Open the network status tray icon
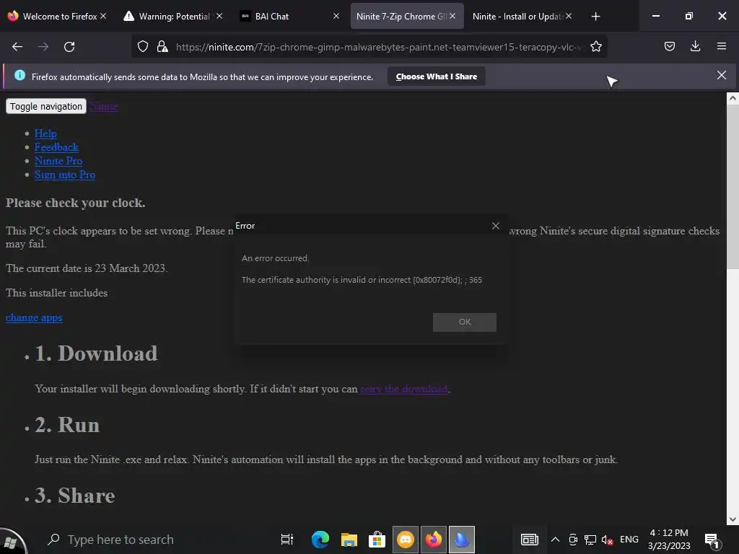The height and width of the screenshot is (554, 739). (x=590, y=540)
